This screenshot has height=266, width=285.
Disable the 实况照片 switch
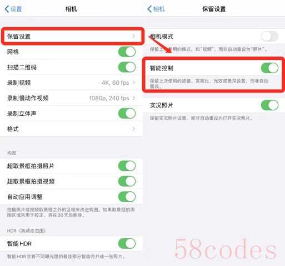pos(269,105)
